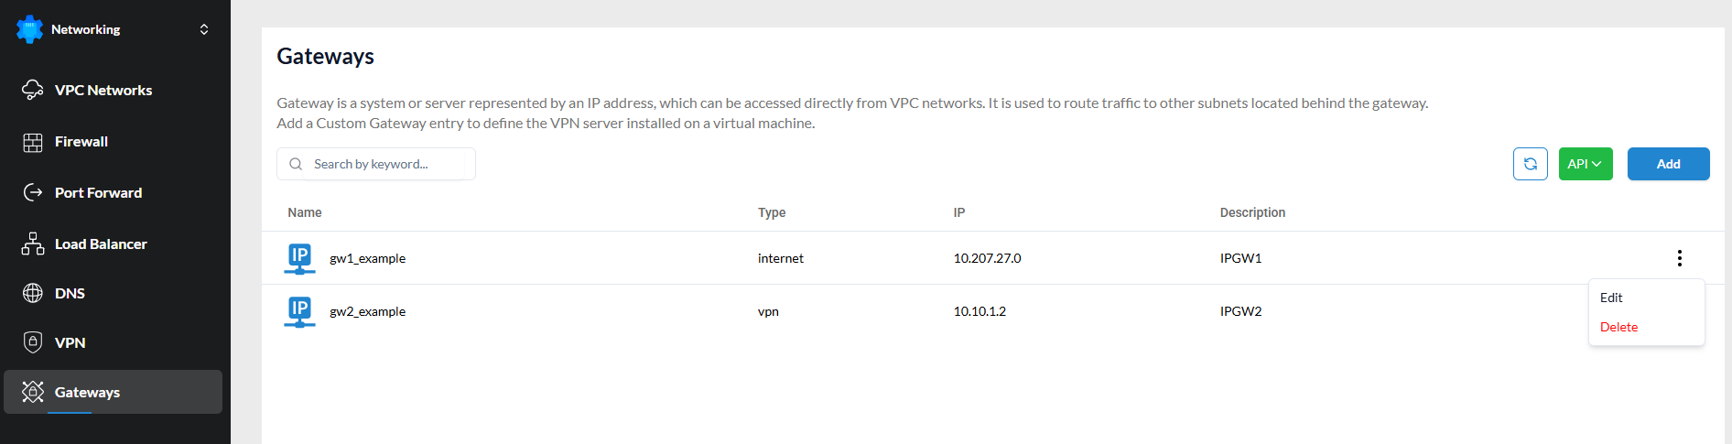The image size is (1732, 444).
Task: Click the gw2_example gateway name
Action: coord(368,311)
